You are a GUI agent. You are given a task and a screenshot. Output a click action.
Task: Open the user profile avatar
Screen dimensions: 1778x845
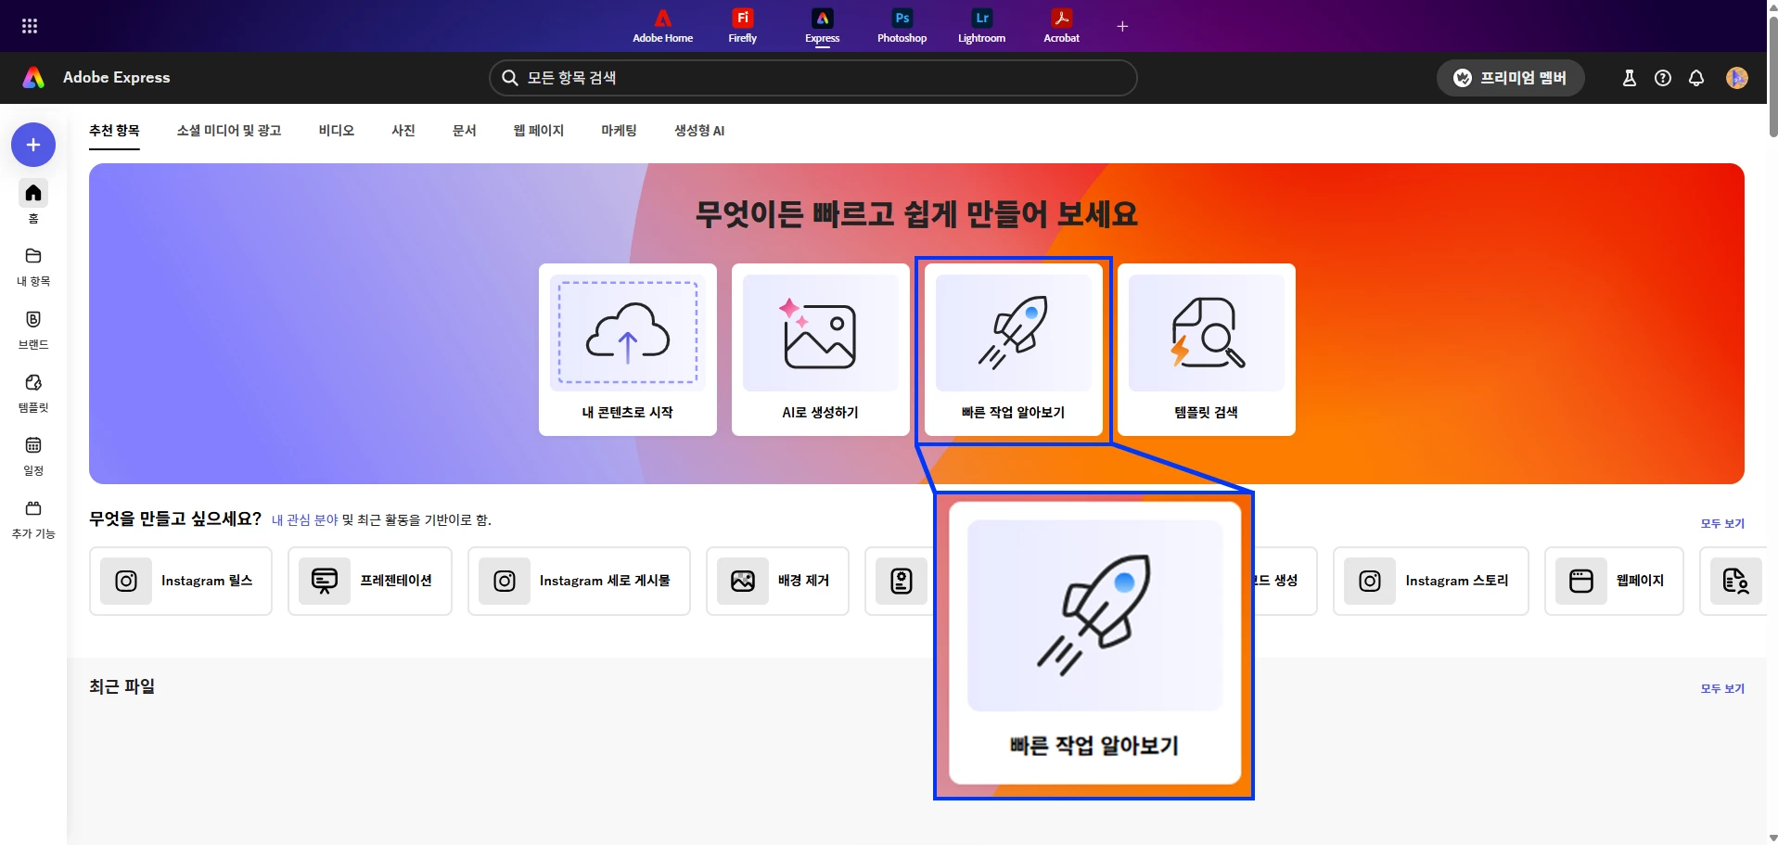point(1737,78)
